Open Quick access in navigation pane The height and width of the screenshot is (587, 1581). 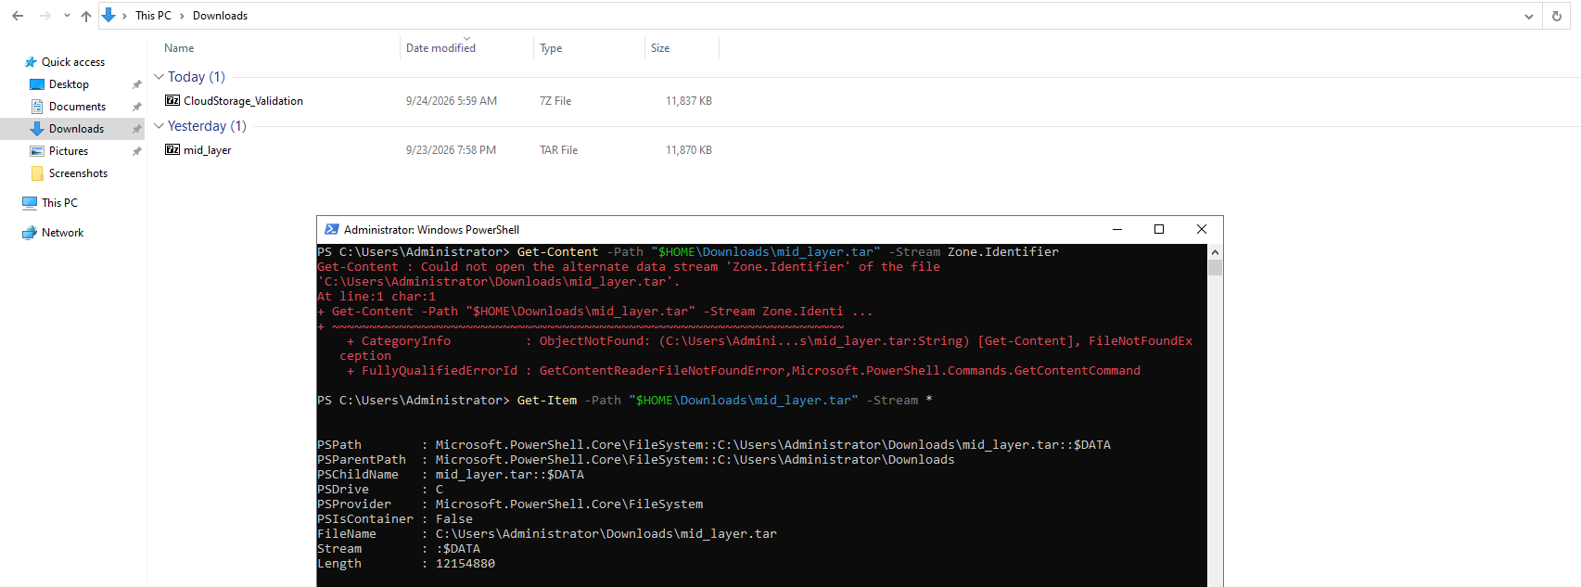[x=73, y=62]
